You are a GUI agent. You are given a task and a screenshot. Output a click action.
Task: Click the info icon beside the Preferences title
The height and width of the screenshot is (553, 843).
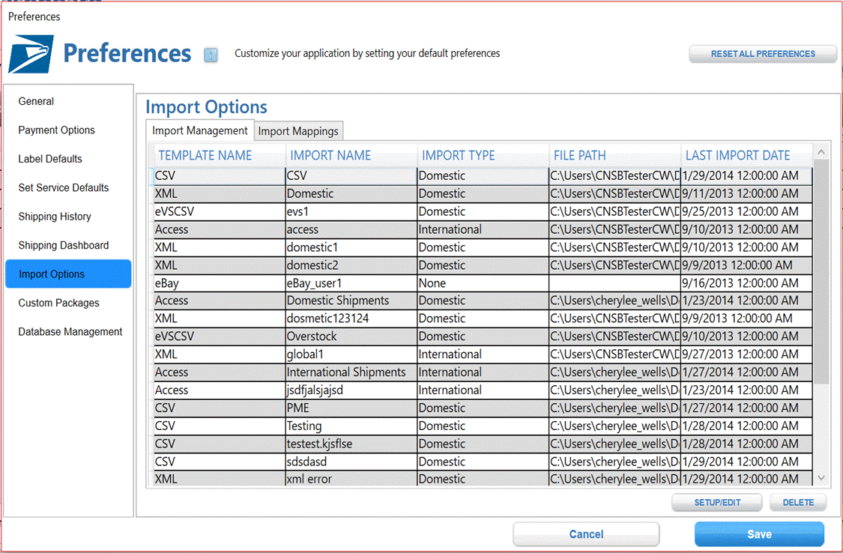pos(211,55)
